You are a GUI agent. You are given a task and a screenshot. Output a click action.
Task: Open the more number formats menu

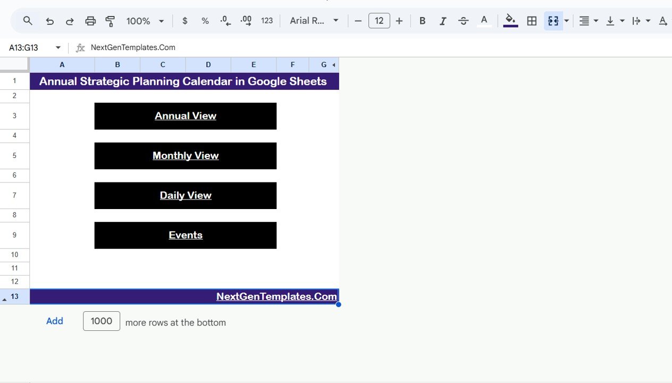pos(266,21)
